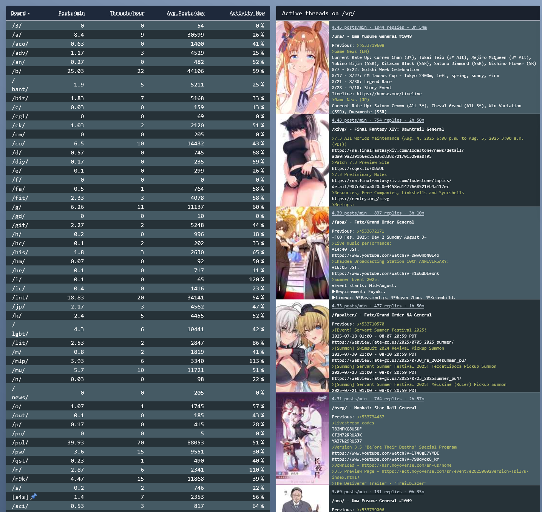Sort by Threads/hour column header
Viewport: 542px width, 512px height.
click(127, 13)
